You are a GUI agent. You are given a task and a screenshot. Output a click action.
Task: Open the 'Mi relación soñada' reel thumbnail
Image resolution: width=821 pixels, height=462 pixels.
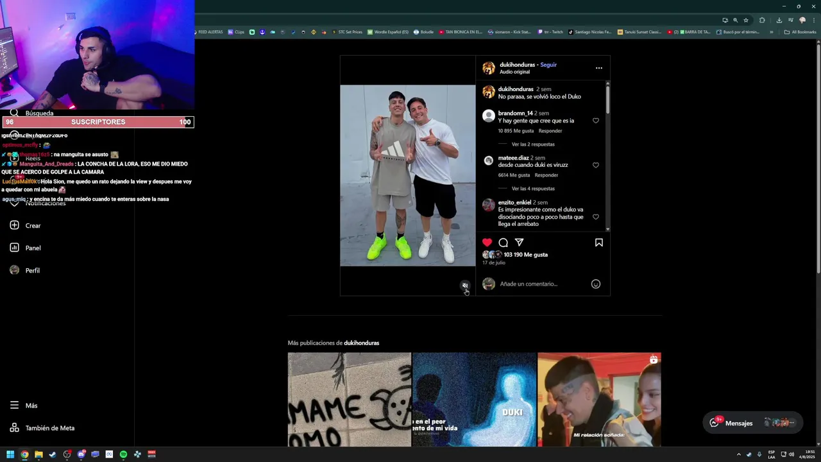click(x=599, y=400)
